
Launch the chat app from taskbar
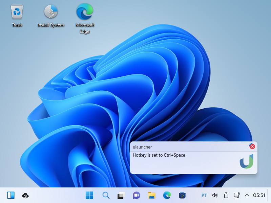tap(137, 195)
